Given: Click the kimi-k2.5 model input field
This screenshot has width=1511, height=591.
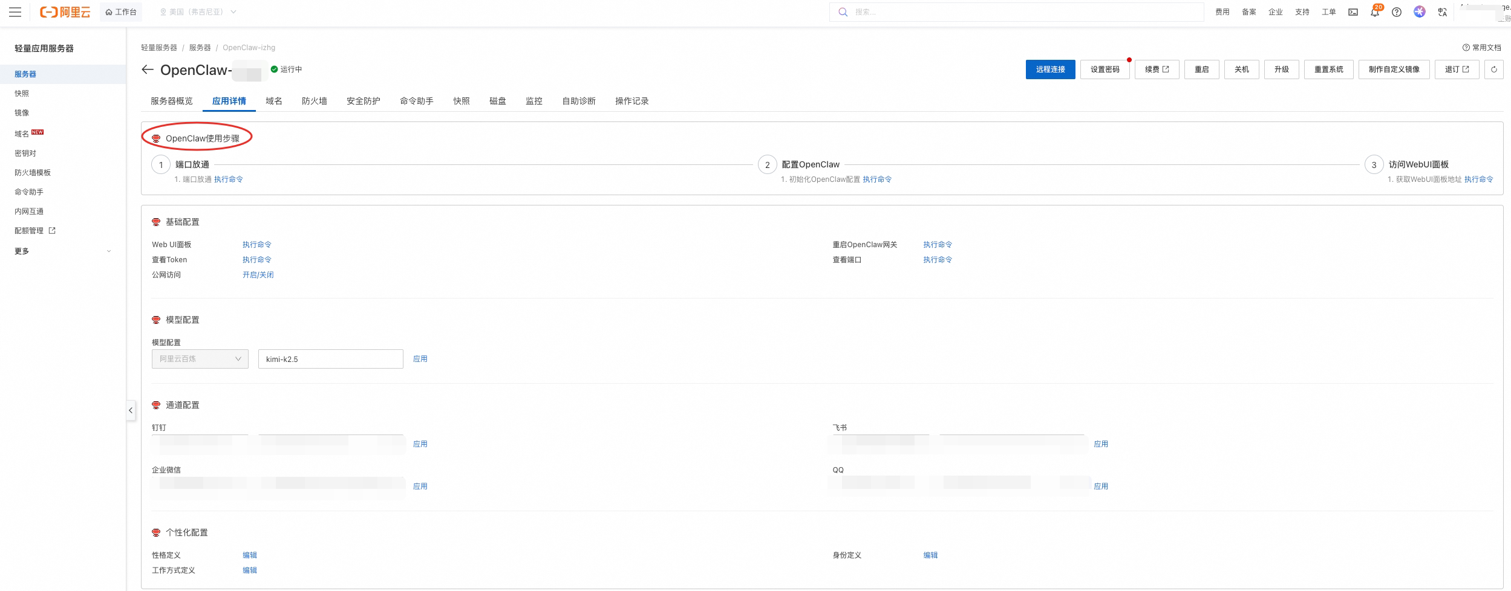Looking at the screenshot, I should coord(330,358).
